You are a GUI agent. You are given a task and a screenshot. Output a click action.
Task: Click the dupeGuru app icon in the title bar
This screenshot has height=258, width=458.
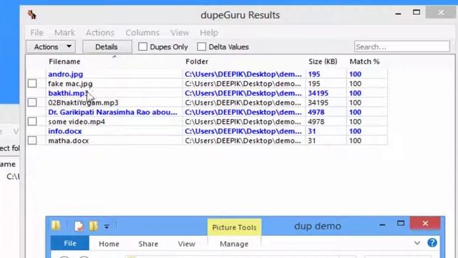31,14
